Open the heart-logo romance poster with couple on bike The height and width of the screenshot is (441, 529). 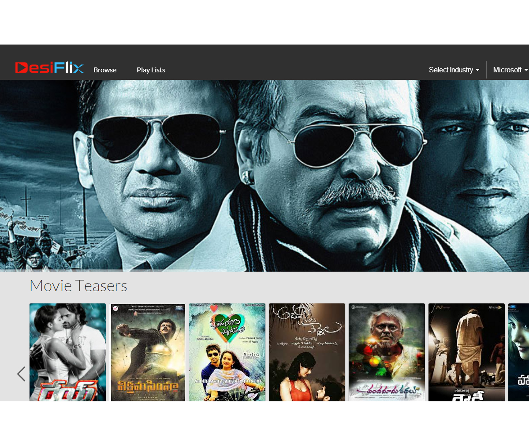click(227, 352)
